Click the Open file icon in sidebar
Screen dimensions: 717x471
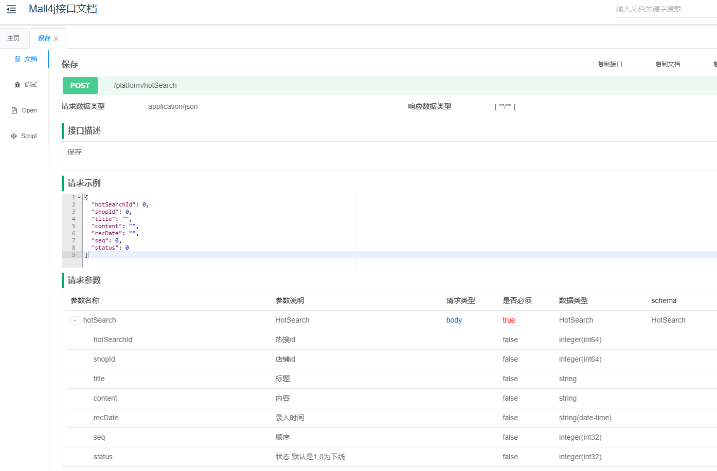click(x=14, y=110)
